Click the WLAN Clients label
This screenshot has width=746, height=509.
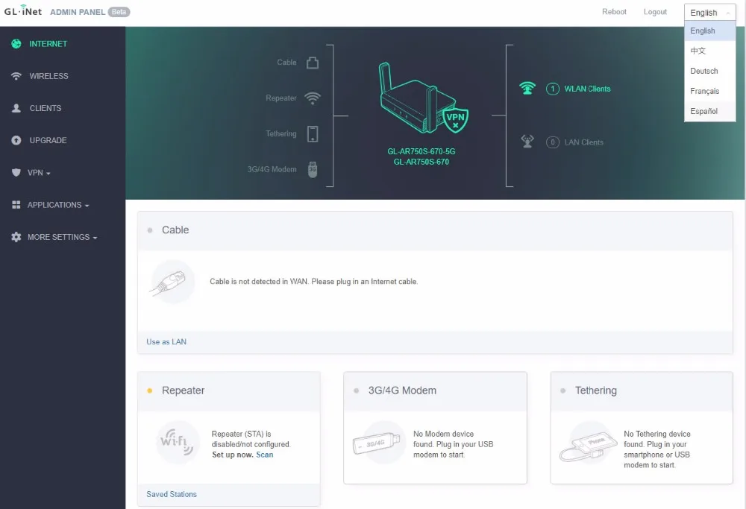point(587,89)
